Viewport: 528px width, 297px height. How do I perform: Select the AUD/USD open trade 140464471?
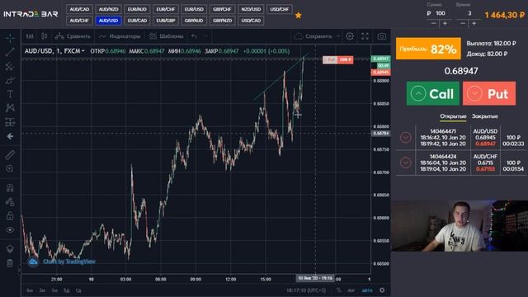460,138
